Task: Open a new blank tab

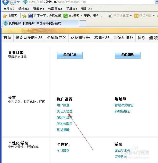Action: 83,23
